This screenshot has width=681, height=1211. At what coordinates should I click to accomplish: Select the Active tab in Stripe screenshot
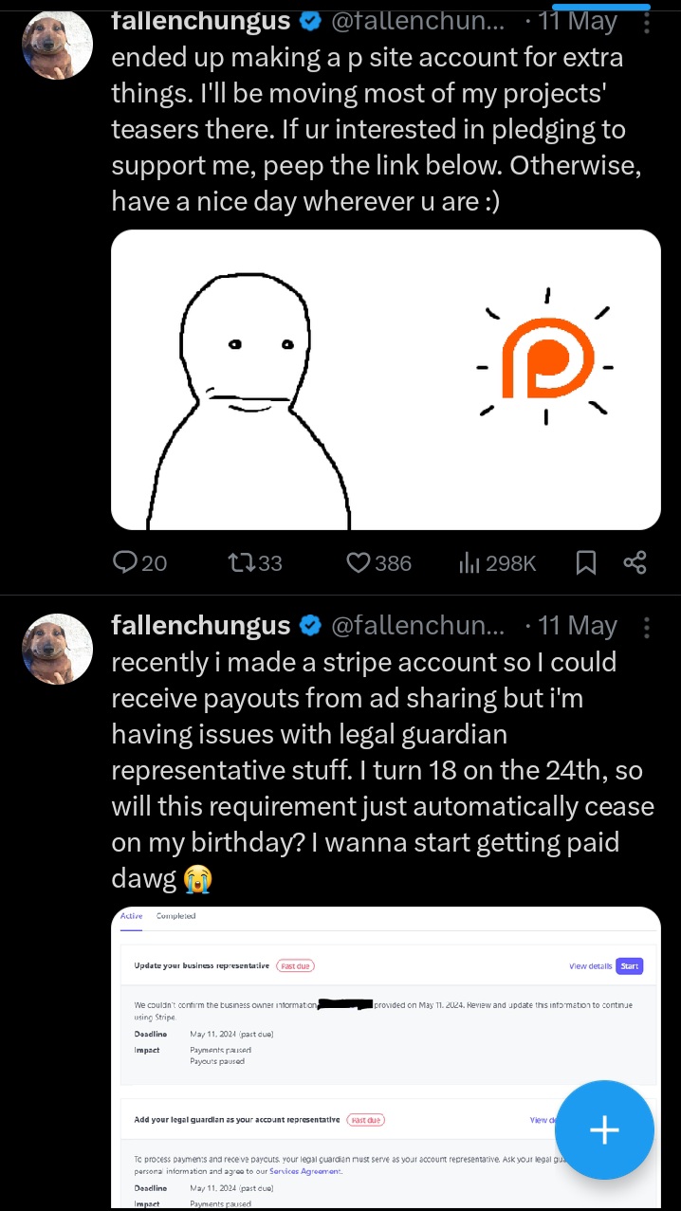131,916
